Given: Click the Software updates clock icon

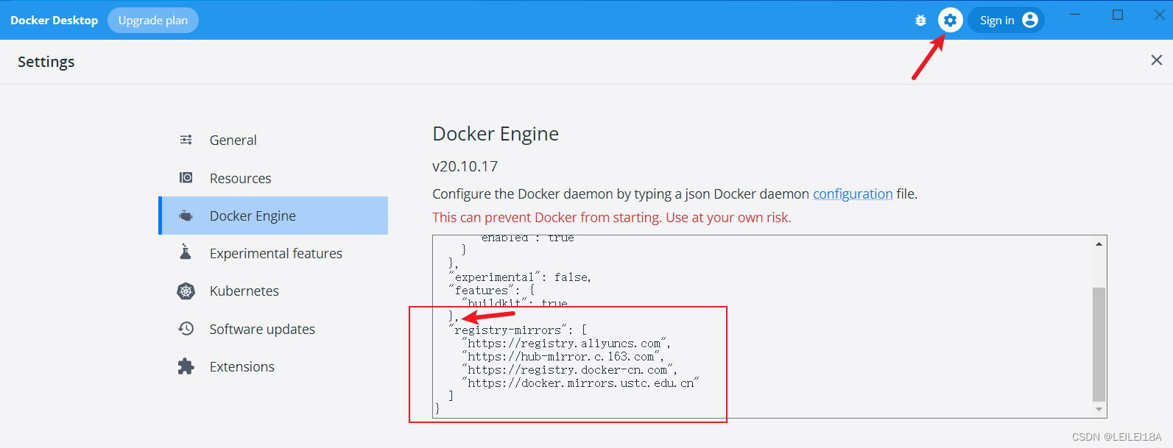Looking at the screenshot, I should (x=186, y=329).
